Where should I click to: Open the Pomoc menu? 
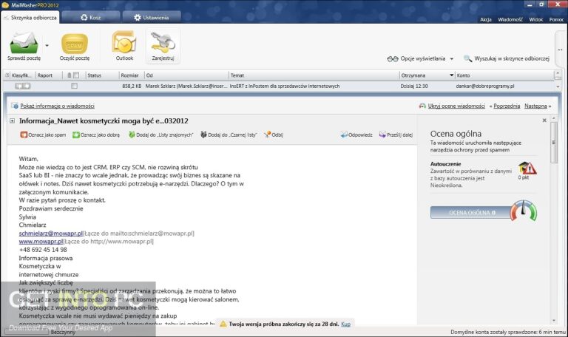(x=556, y=19)
